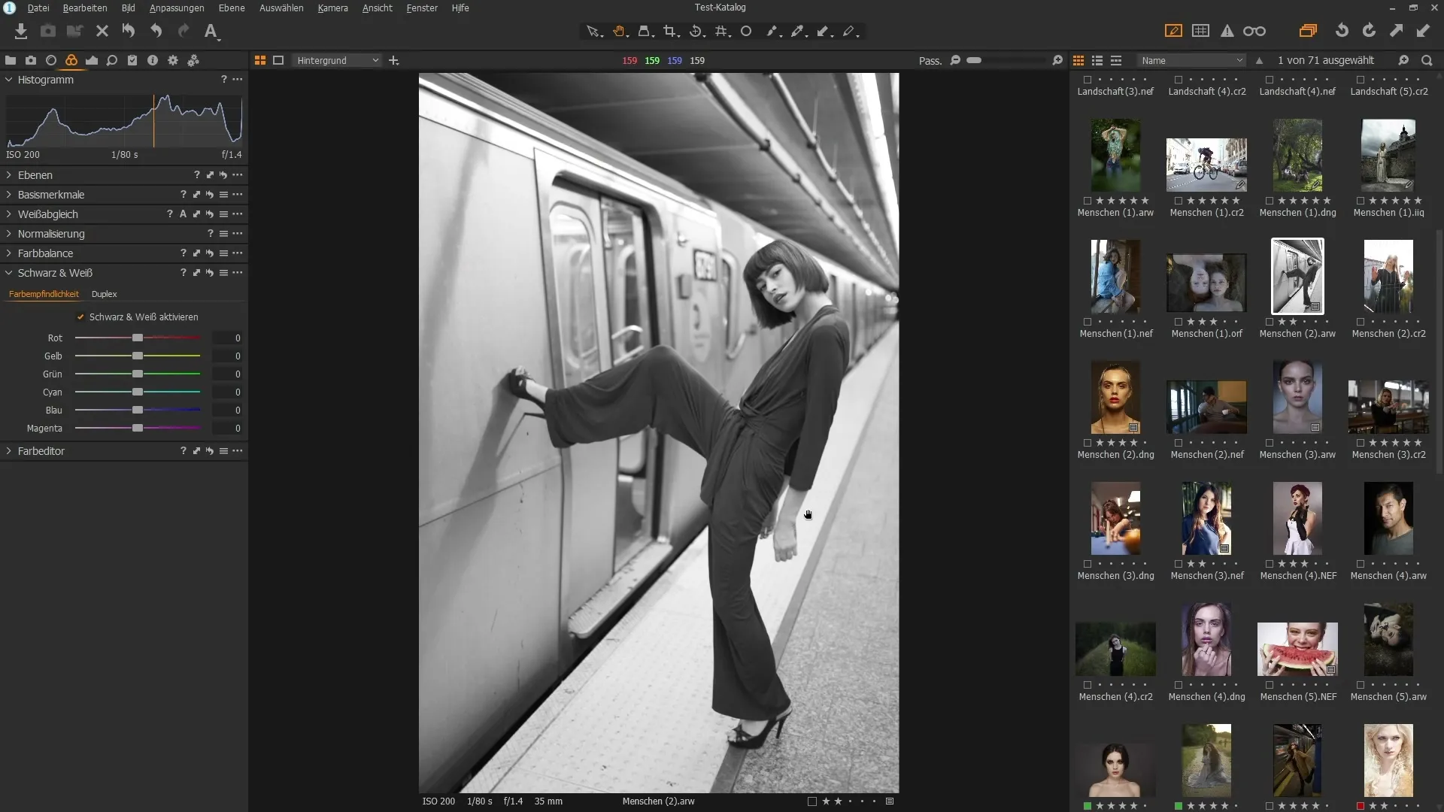Toggle selection checkbox for Menschen (1).arw
The height and width of the screenshot is (812, 1444).
1088,201
